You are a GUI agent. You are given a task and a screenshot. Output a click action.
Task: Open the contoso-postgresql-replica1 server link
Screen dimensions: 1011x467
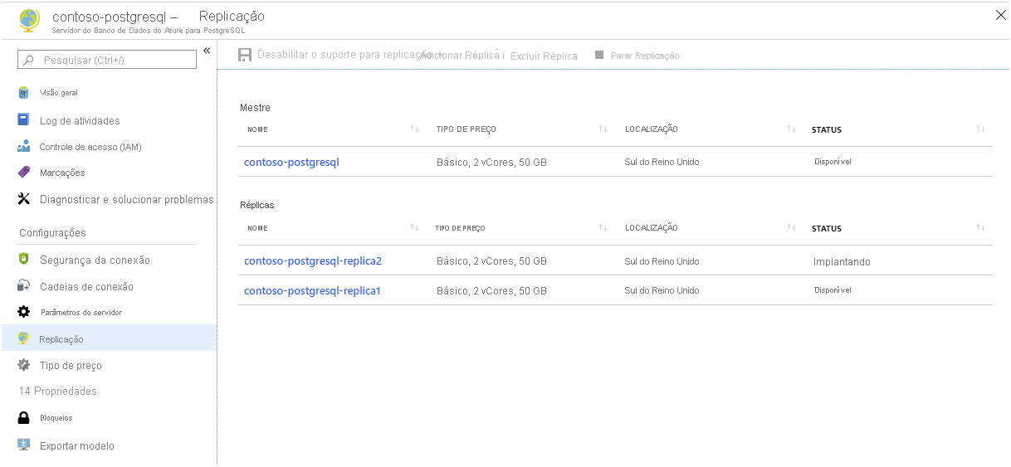pos(312,291)
